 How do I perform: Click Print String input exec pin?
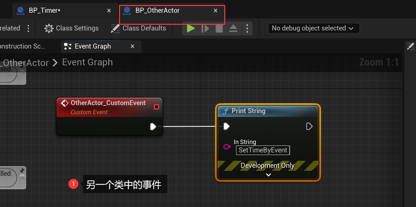(x=227, y=126)
